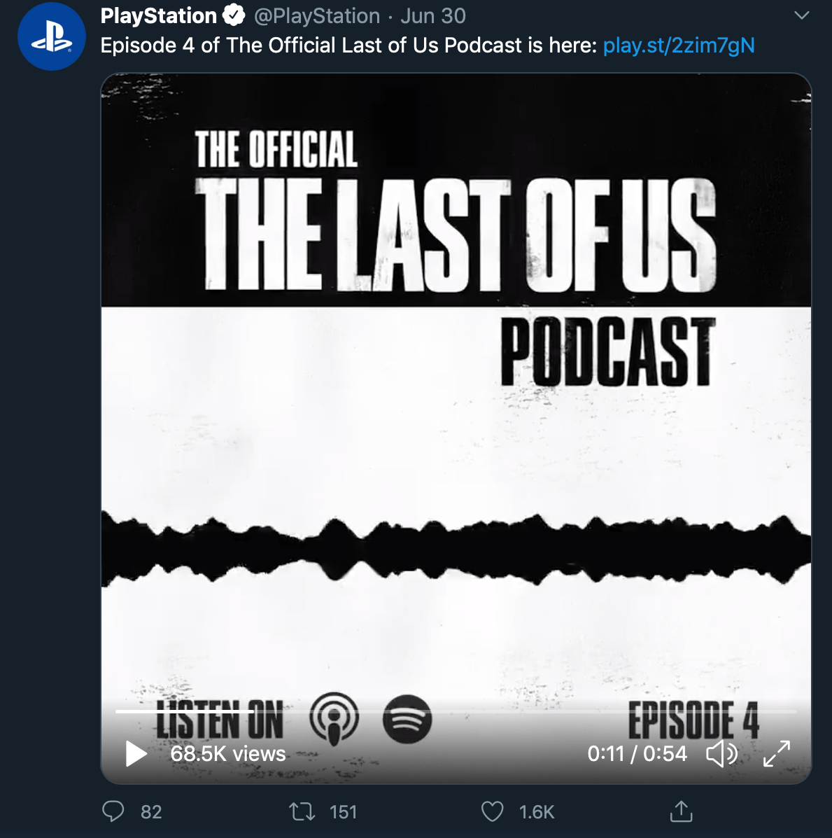Like the tweet with the heart icon
The height and width of the screenshot is (838, 832).
click(x=493, y=811)
